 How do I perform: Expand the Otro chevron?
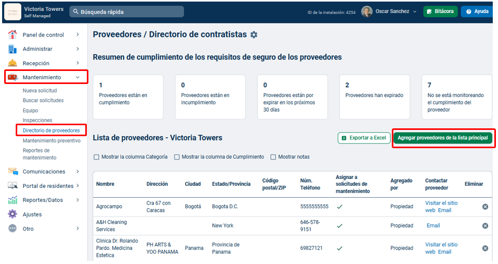click(x=78, y=229)
